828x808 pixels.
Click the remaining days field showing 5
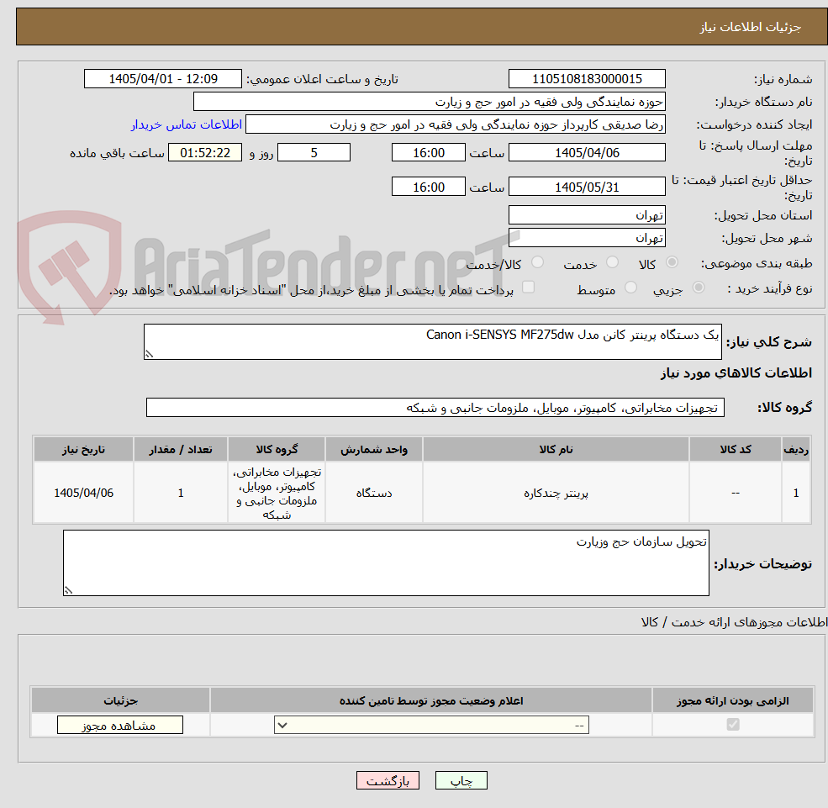pyautogui.click(x=314, y=153)
